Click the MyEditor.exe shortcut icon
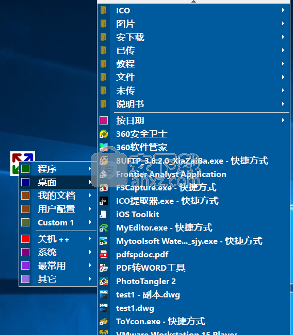Screen dimensions: 293x335 pos(104,228)
